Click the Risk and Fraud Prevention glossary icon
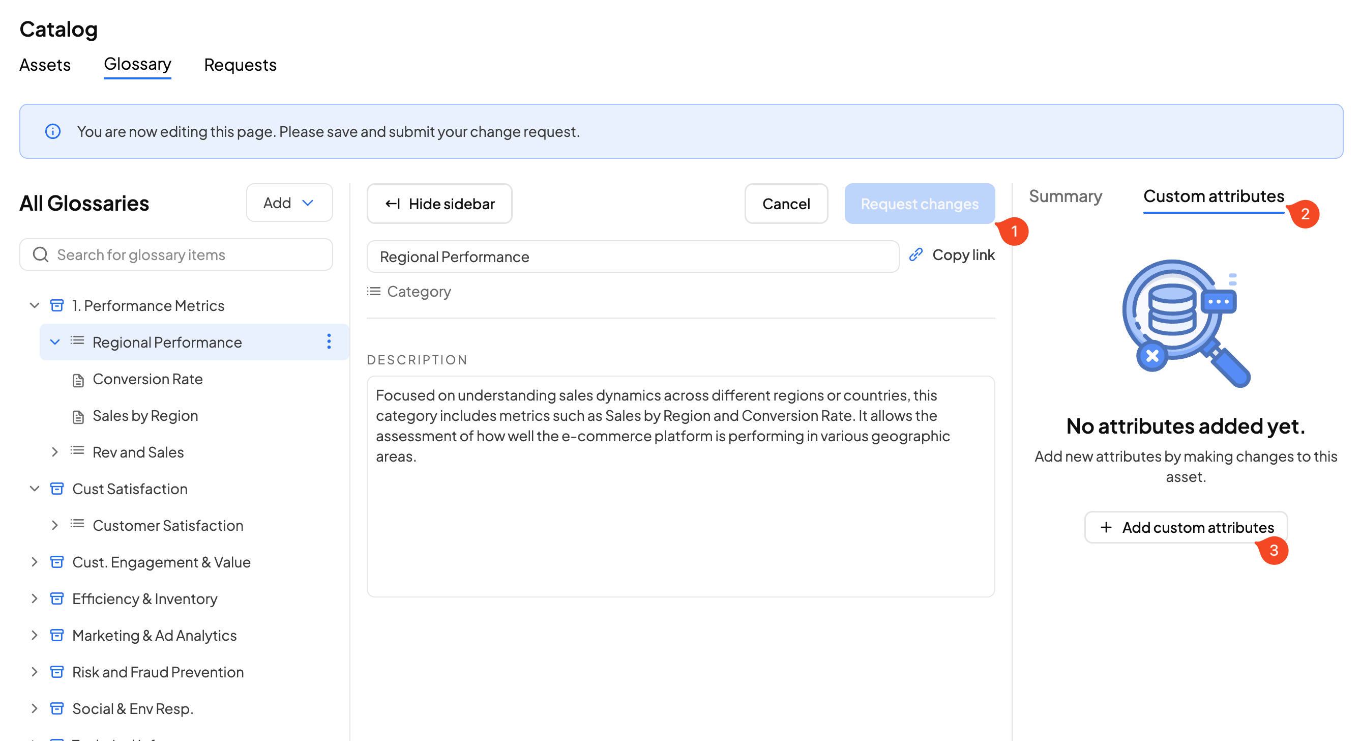Image resolution: width=1360 pixels, height=741 pixels. pos(57,672)
